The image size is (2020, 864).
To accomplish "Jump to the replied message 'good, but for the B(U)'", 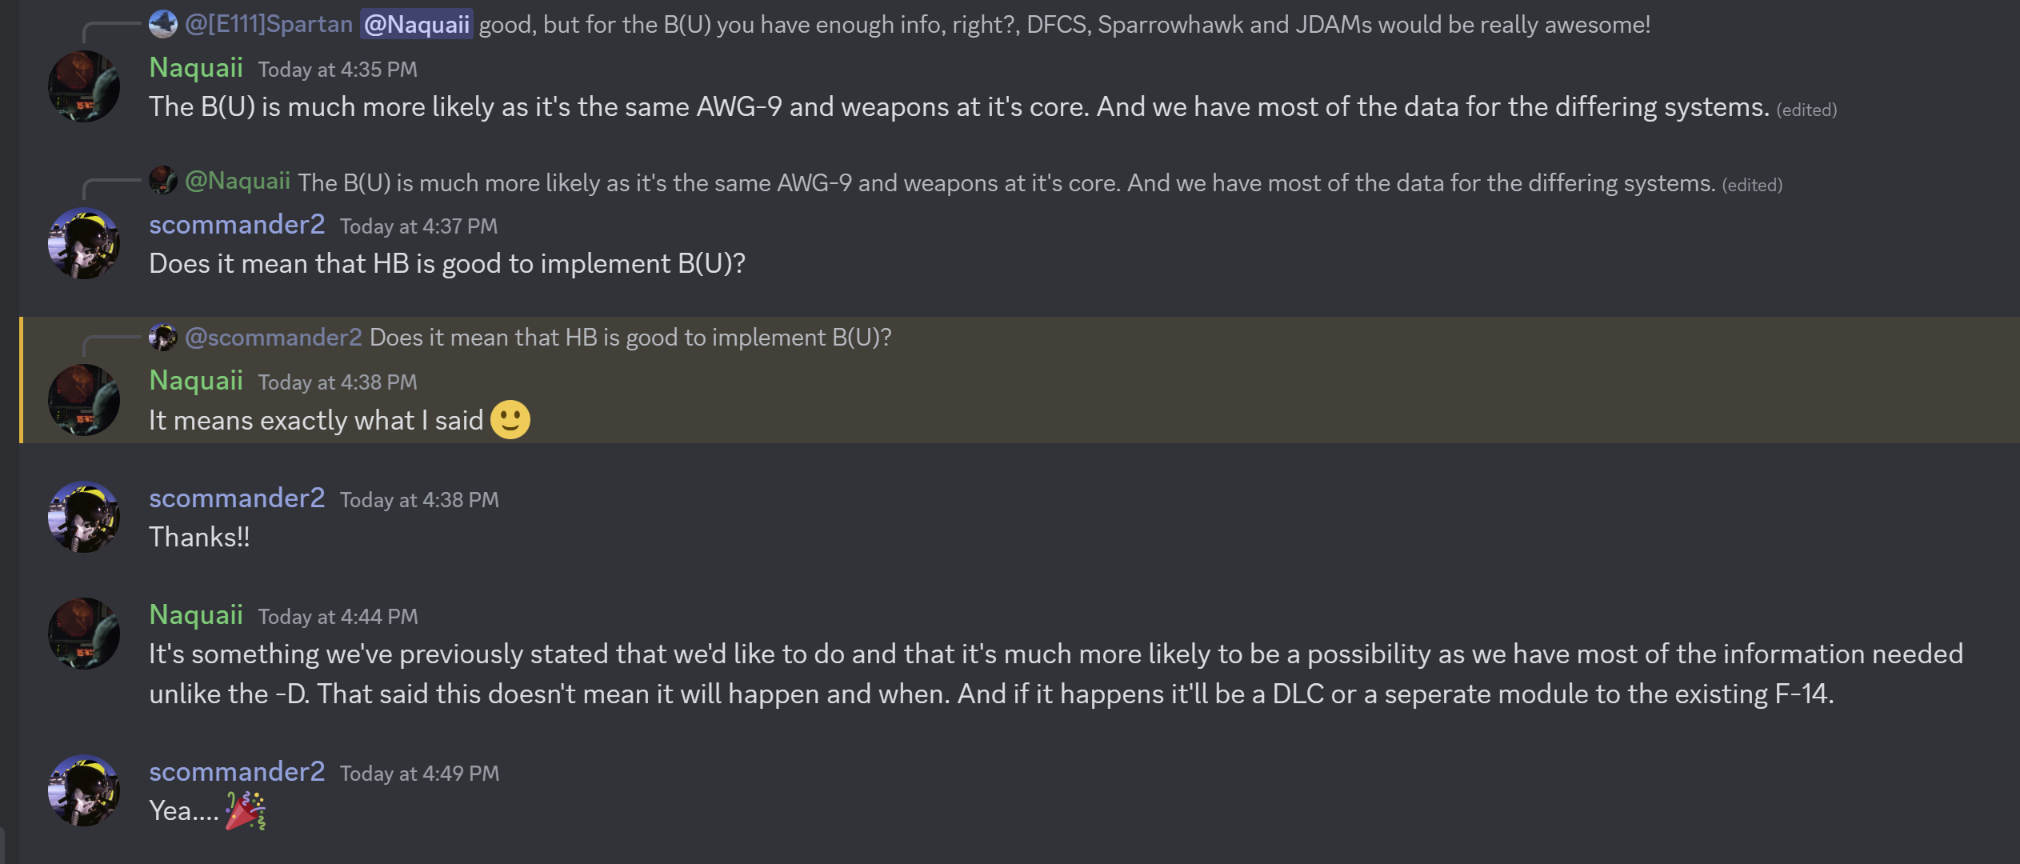I will (1064, 25).
